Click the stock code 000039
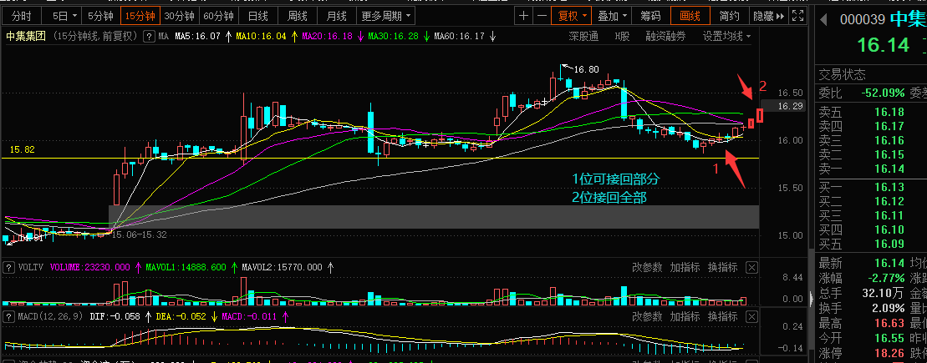 [x=863, y=20]
